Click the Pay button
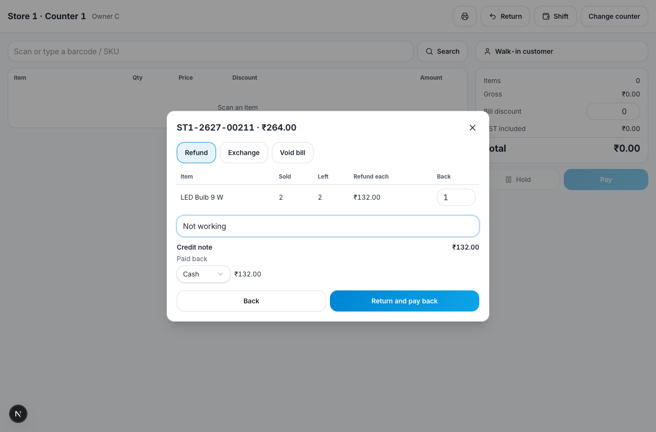 (606, 180)
